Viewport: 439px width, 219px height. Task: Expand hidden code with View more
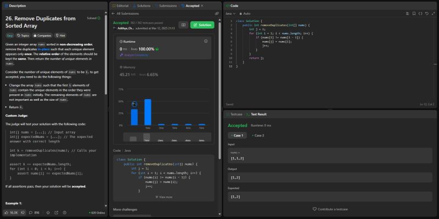[x=164, y=197]
